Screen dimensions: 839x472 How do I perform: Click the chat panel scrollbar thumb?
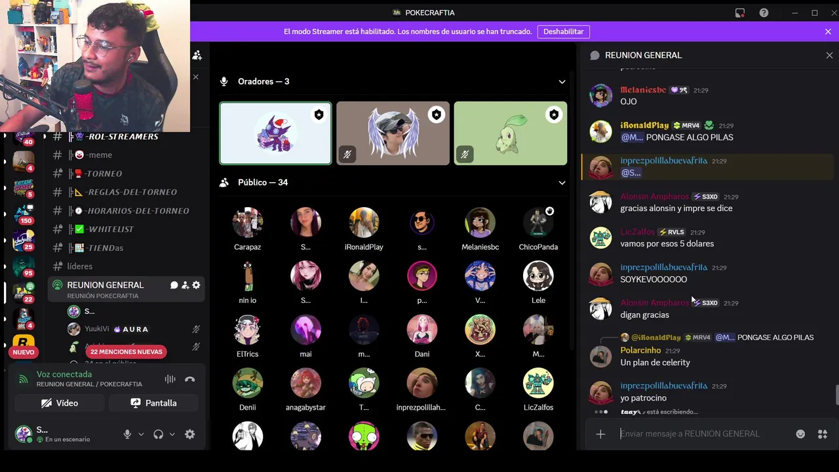(836, 396)
